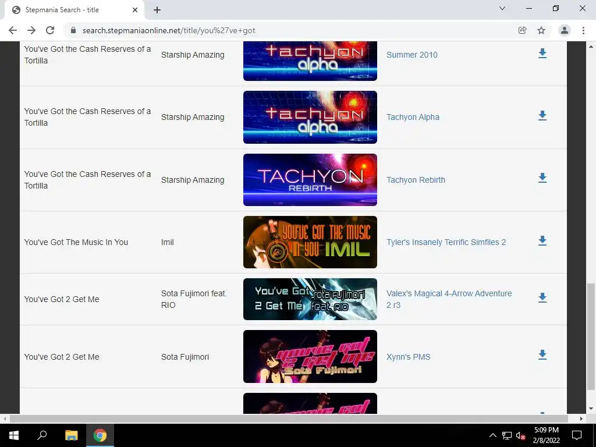Click the vertical scrollbar down arrow
Viewport: 596px width, 447px height.
point(591,409)
